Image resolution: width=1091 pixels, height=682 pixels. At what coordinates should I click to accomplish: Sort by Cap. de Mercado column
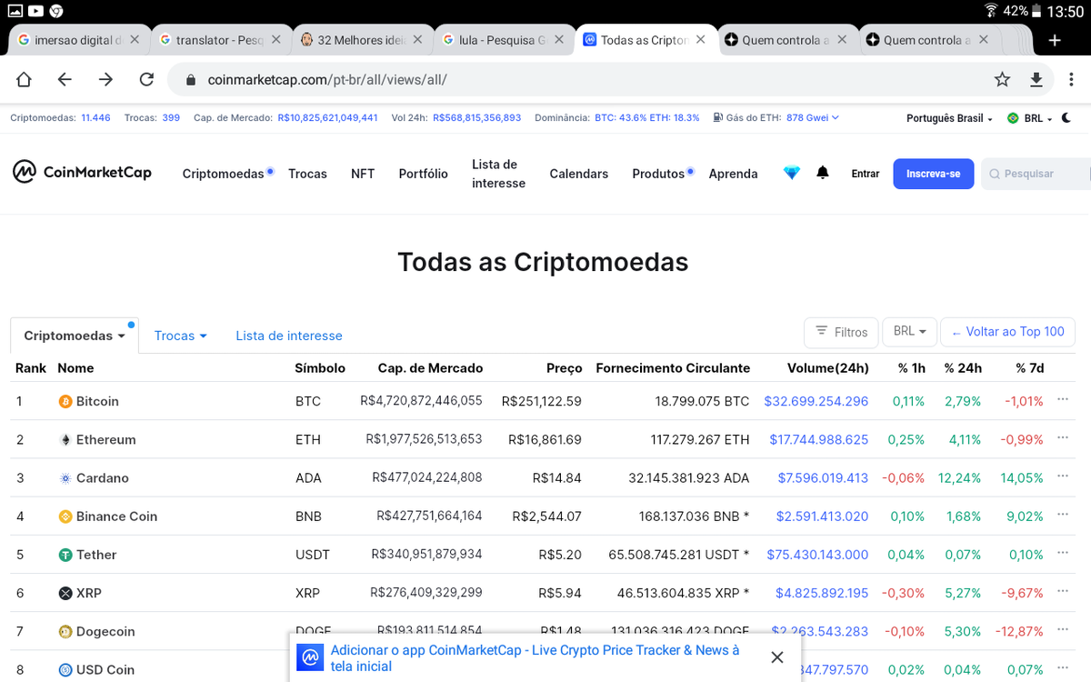coord(430,368)
